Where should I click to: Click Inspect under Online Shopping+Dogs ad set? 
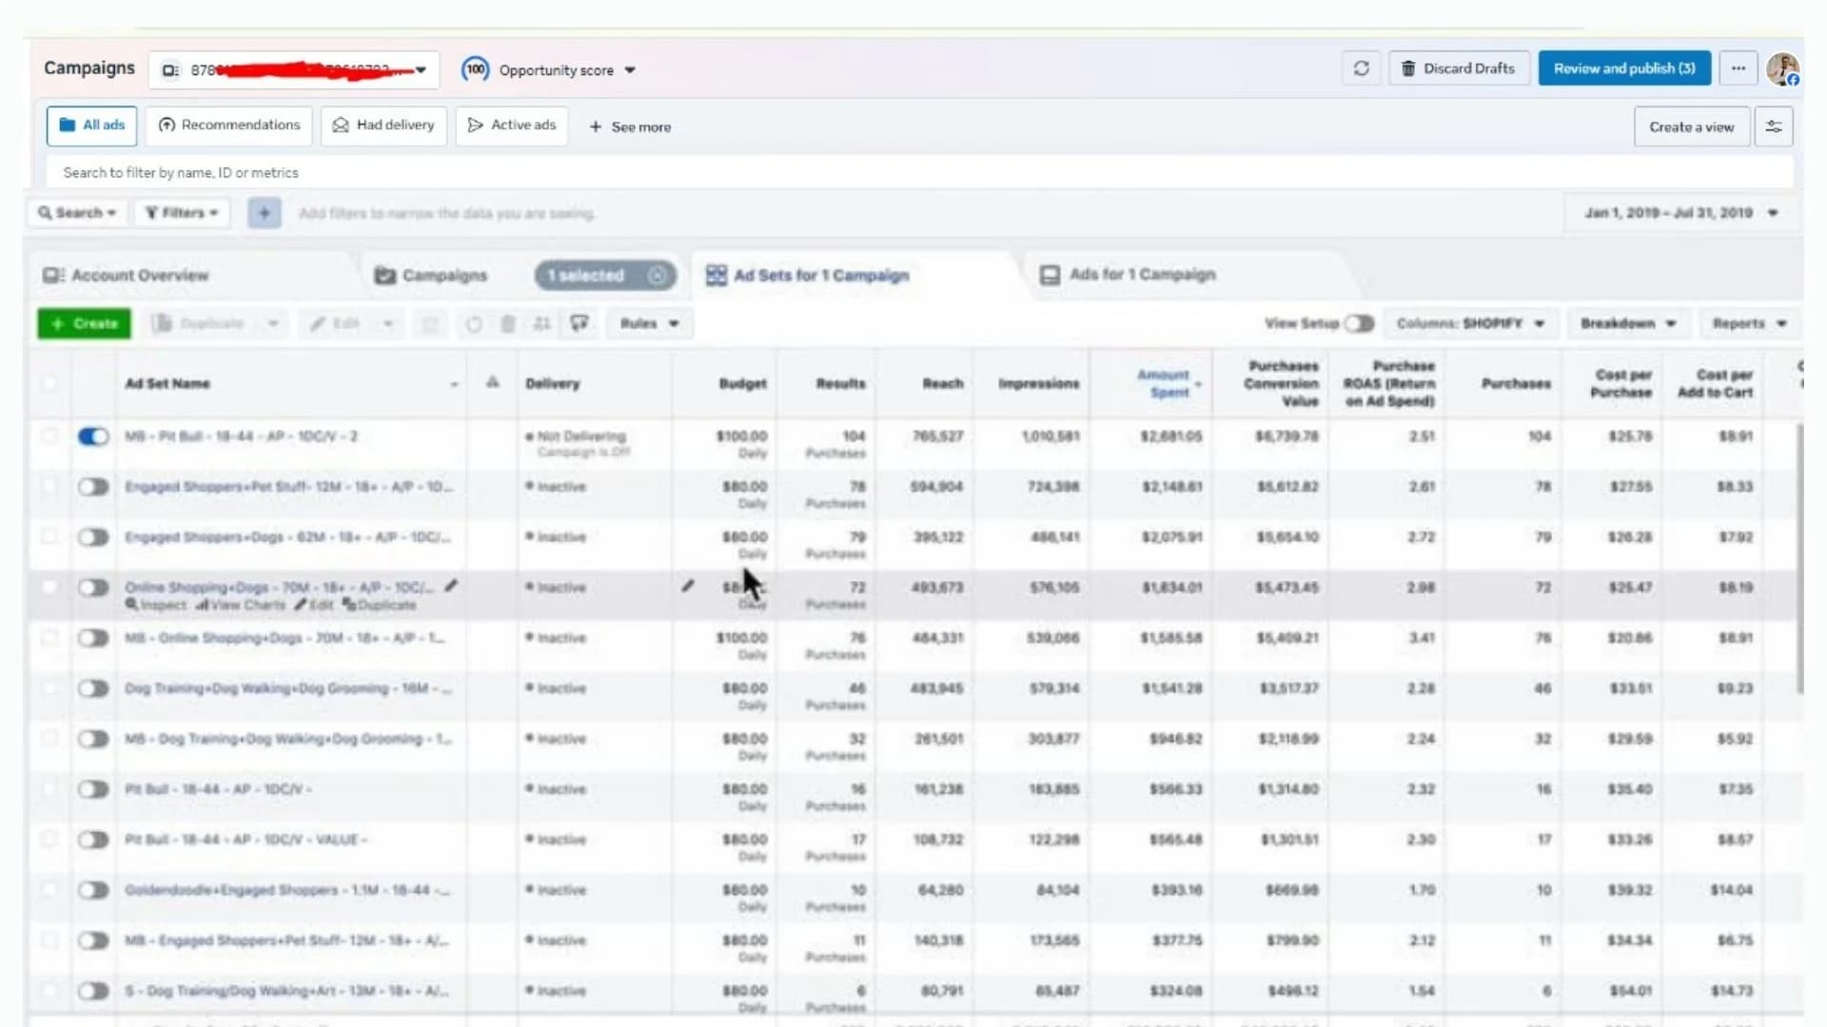pos(157,605)
